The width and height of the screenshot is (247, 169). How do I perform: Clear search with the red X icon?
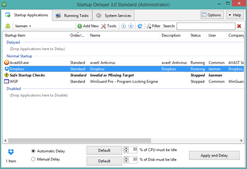(x=239, y=26)
